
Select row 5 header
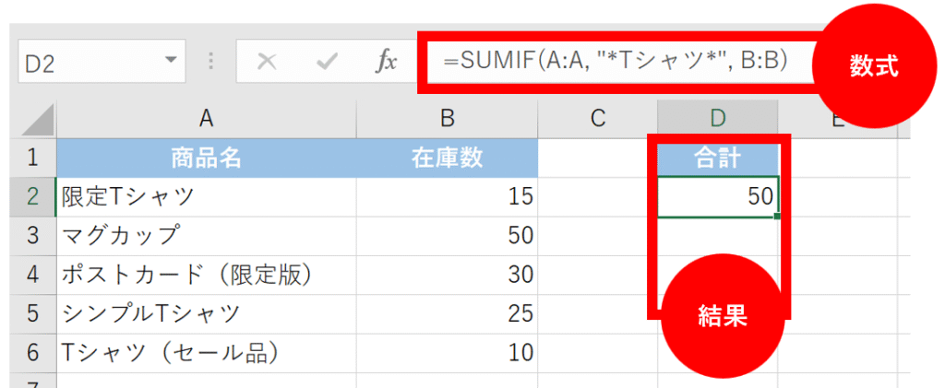pyautogui.click(x=33, y=313)
